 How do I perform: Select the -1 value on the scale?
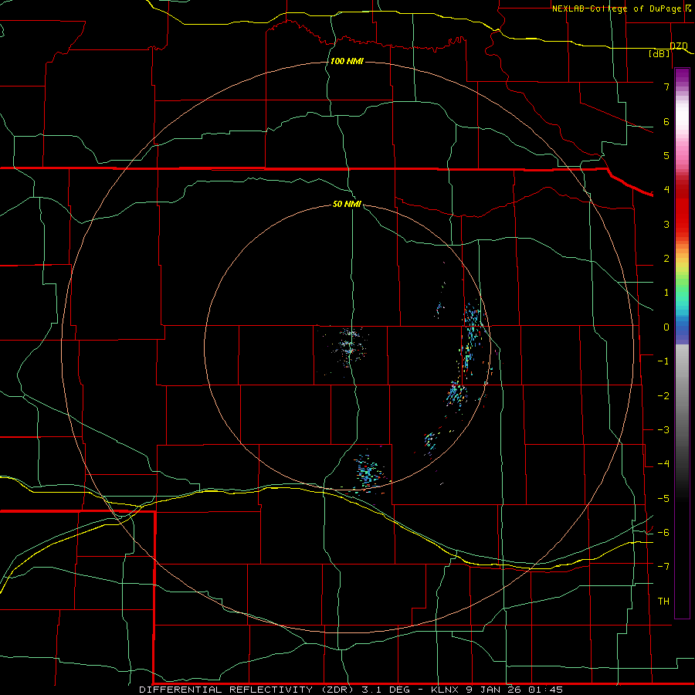[x=663, y=361]
